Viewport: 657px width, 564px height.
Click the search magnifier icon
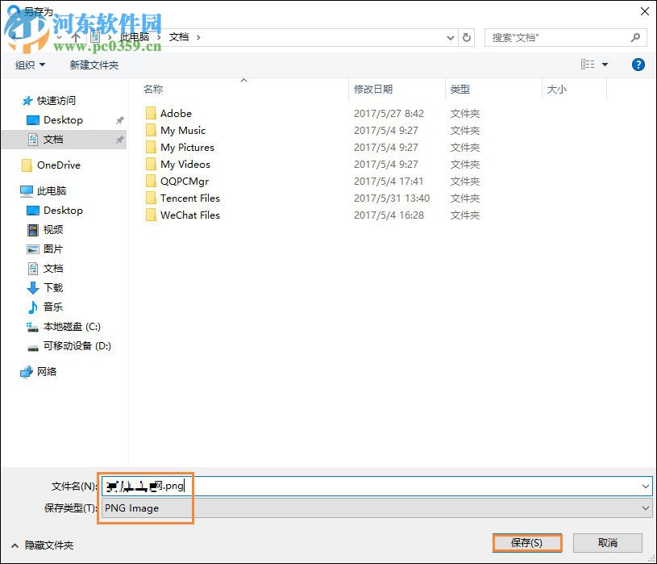coord(636,38)
